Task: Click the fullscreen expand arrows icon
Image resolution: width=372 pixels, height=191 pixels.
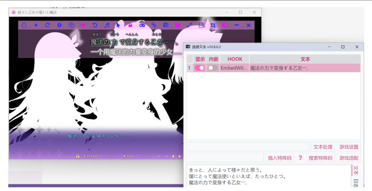Action: 190,25
